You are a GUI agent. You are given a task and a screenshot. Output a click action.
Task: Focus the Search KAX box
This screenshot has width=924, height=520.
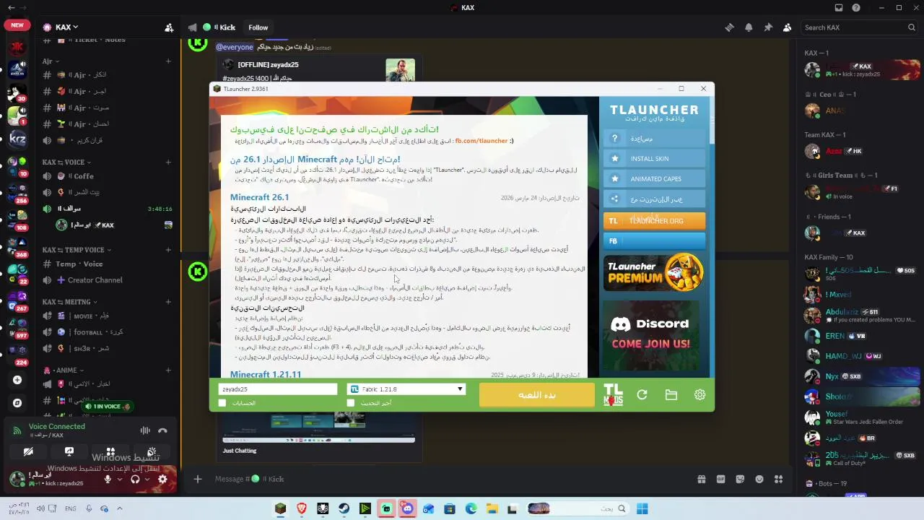tap(859, 27)
